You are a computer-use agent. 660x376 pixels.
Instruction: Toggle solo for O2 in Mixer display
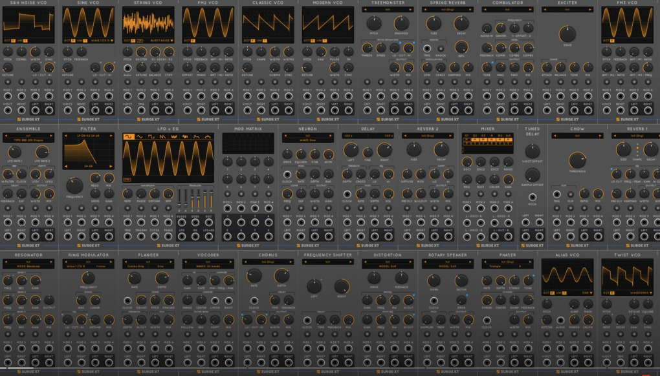[x=475, y=143]
